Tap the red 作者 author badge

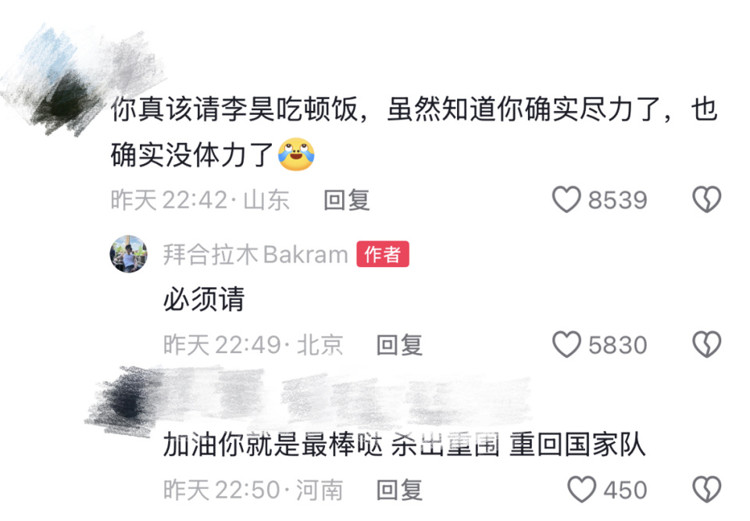coord(383,254)
